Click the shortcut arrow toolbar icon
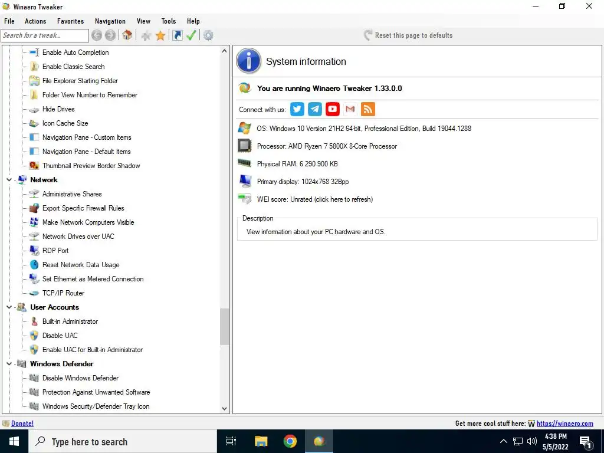Screen dimensions: 604x453 click(x=177, y=35)
